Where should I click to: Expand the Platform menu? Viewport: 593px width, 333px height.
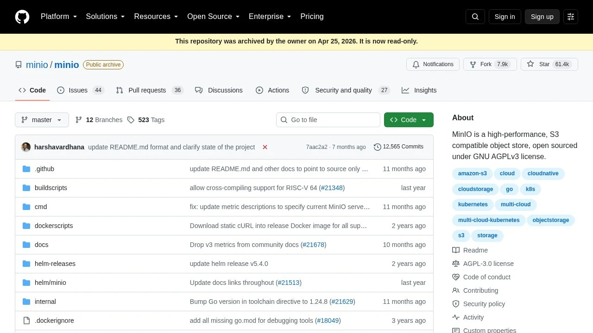click(x=59, y=17)
